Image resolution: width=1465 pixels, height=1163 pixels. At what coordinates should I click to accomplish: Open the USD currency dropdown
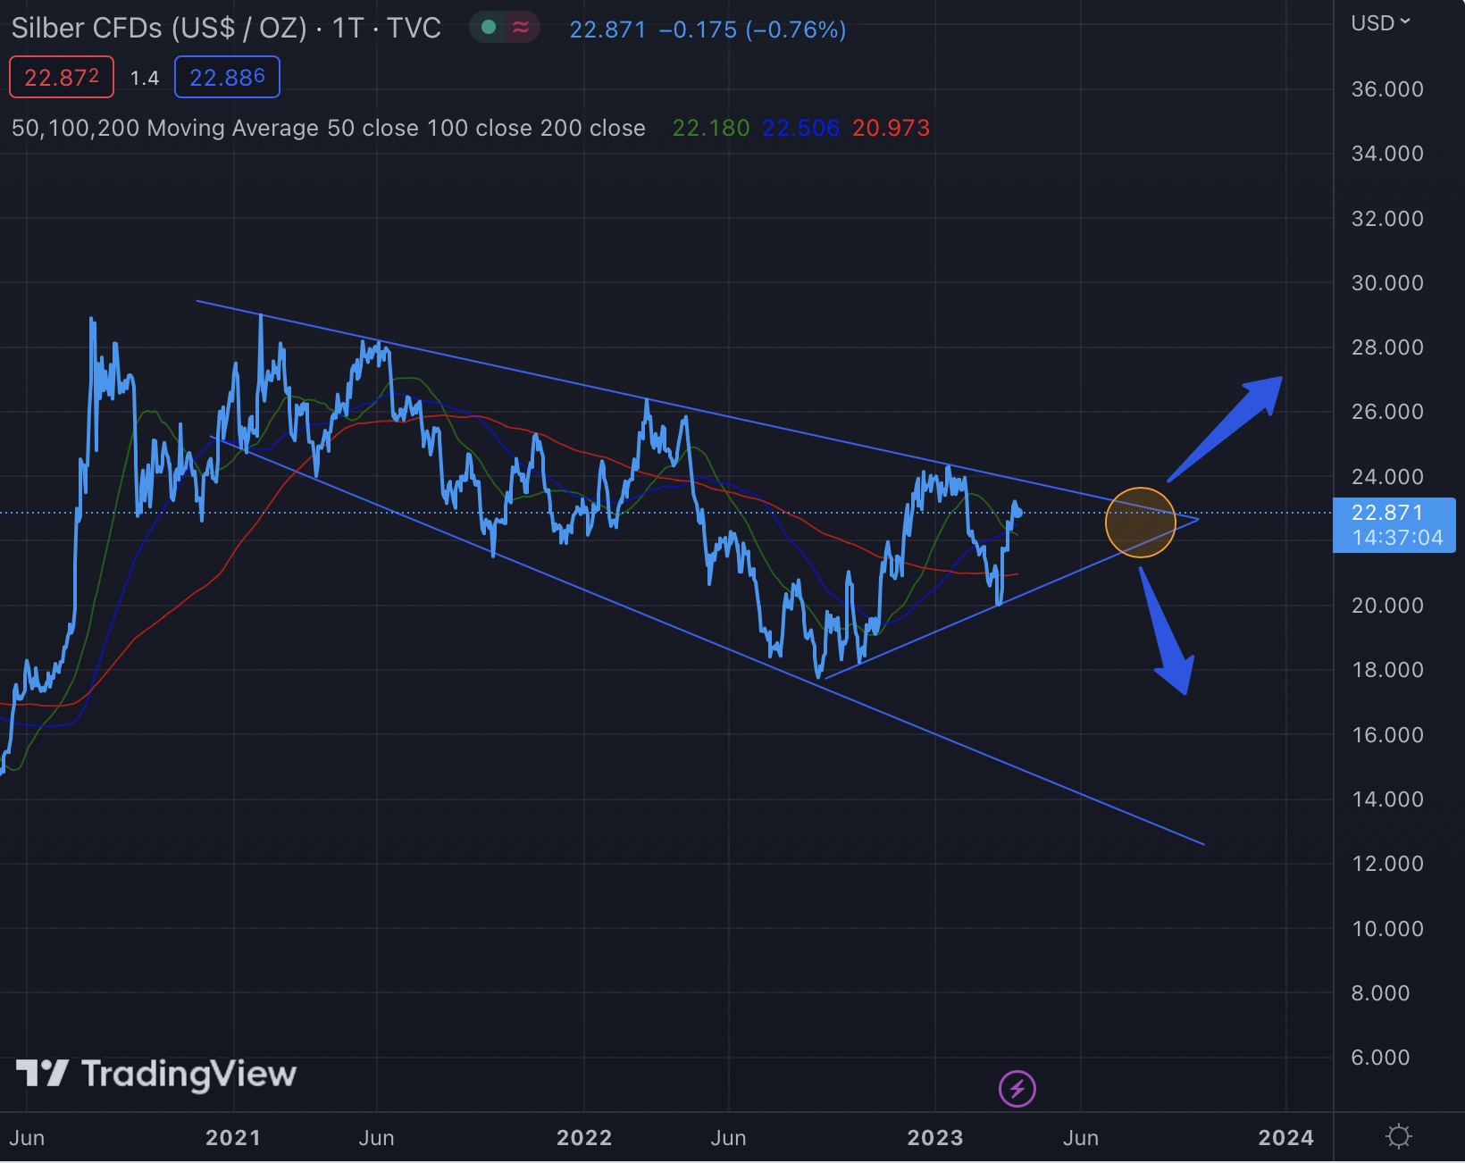point(1380,23)
